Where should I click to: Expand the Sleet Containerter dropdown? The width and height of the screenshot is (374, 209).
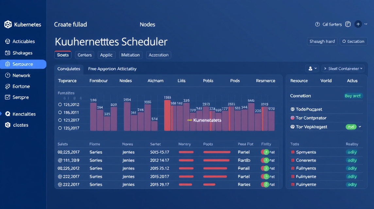(x=343, y=68)
